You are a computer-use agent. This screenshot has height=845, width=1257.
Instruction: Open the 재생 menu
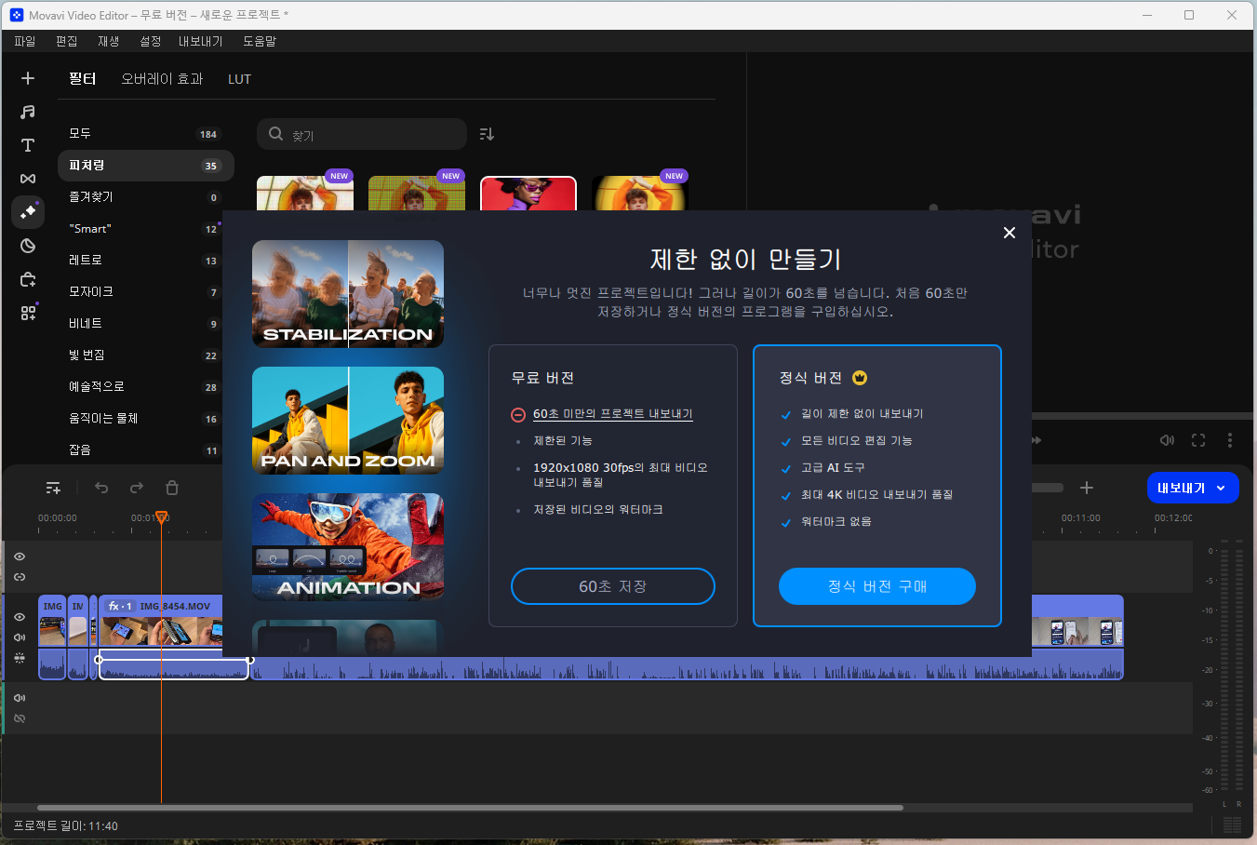tap(109, 41)
